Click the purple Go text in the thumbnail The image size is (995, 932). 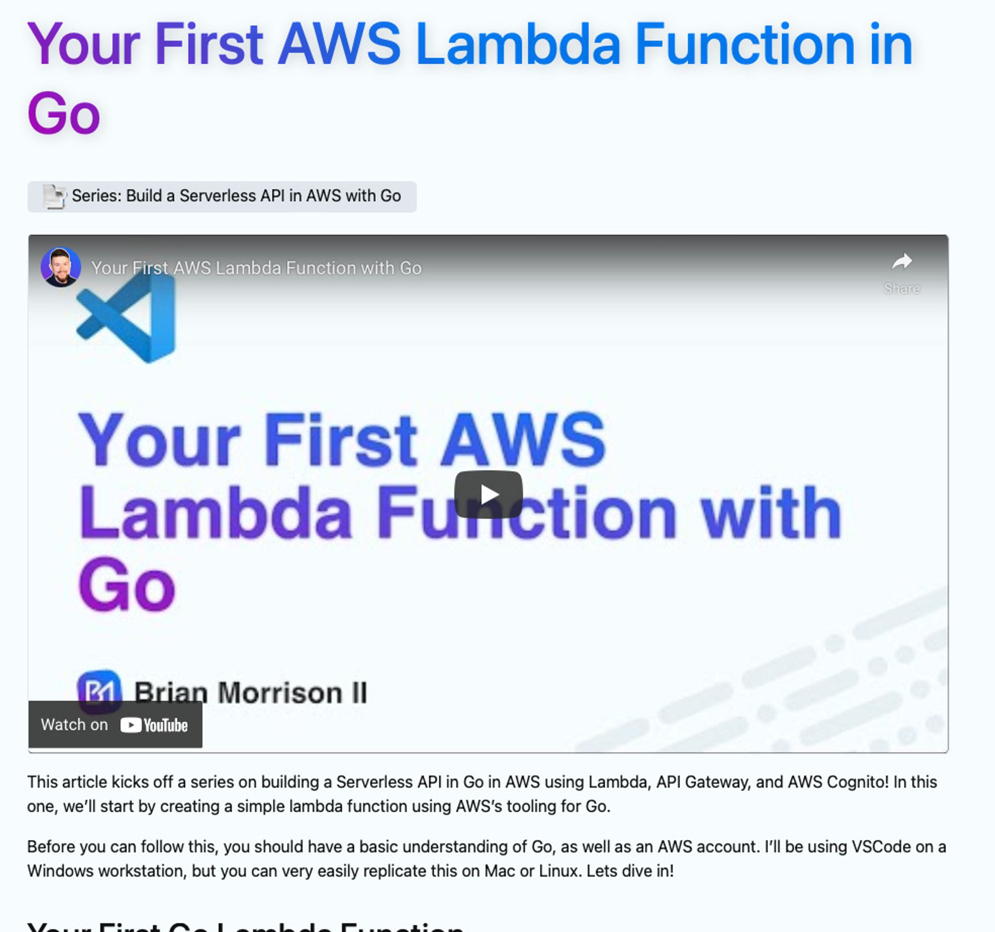[x=127, y=585]
